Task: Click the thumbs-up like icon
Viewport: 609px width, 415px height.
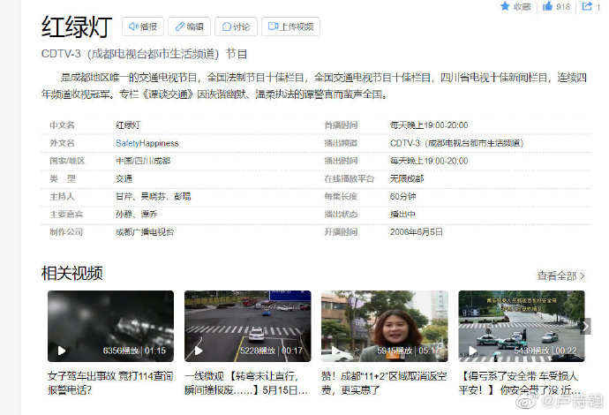Action: [x=548, y=6]
